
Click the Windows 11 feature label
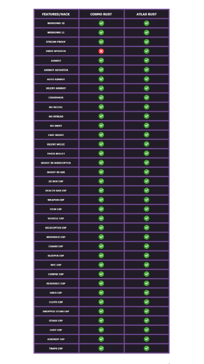[56, 33]
